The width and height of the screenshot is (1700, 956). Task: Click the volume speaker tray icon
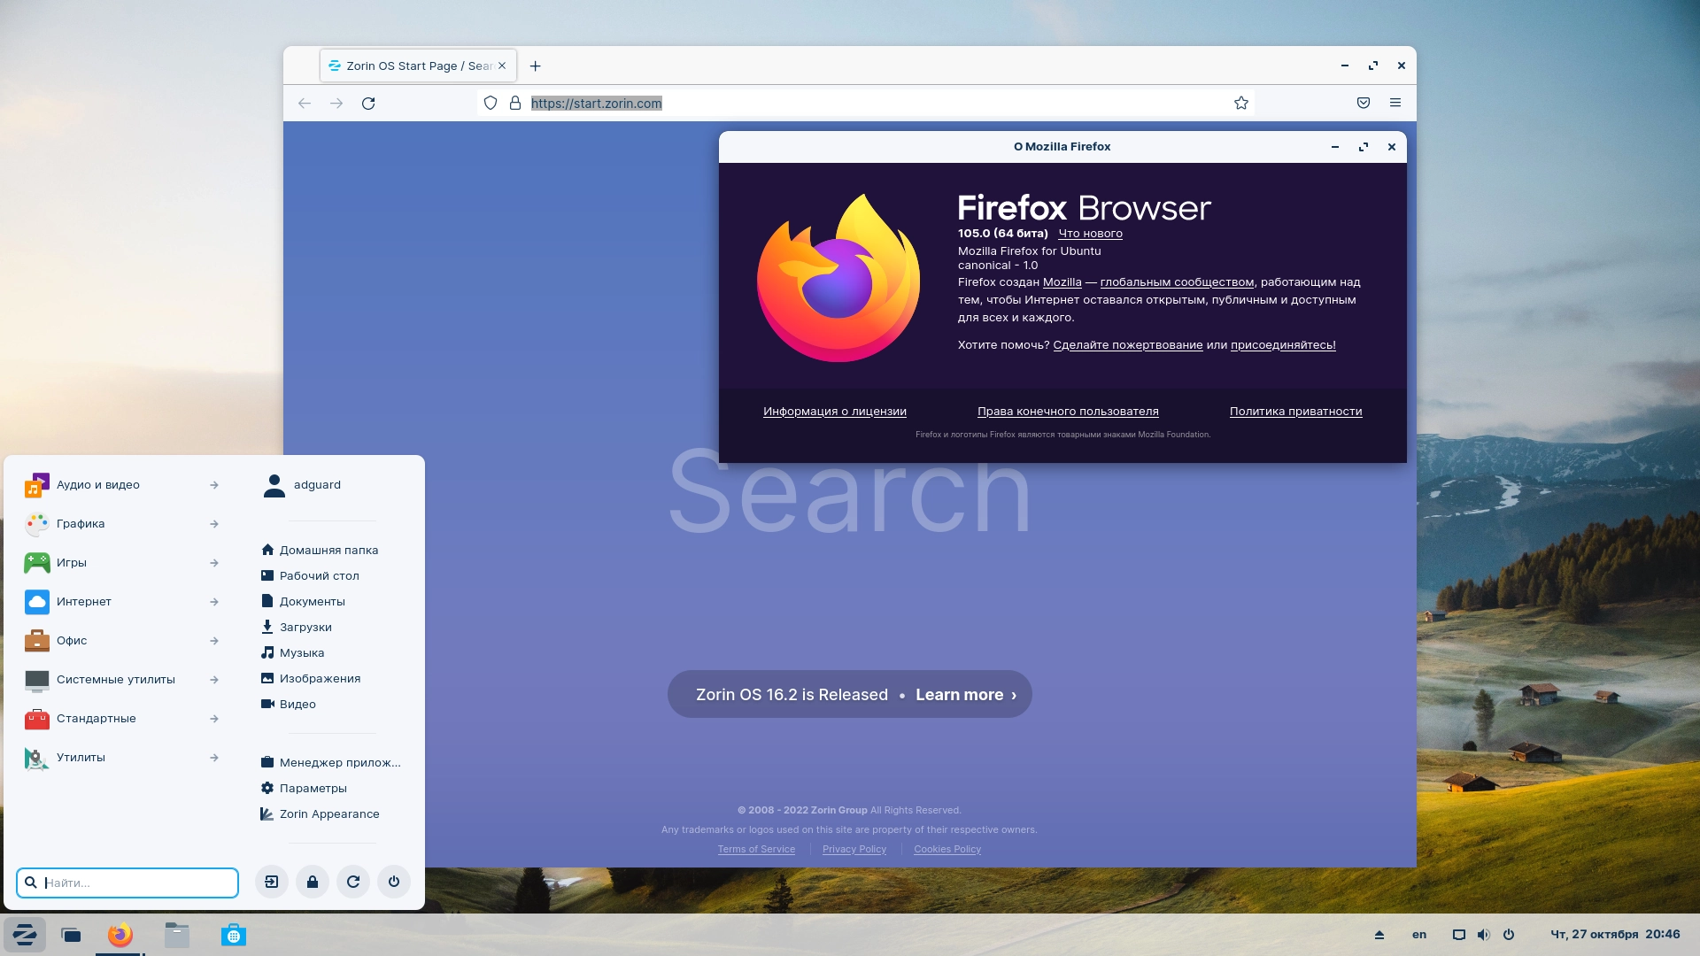tap(1484, 935)
